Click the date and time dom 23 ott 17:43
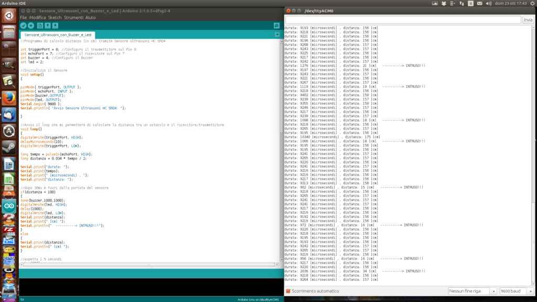 (x=511, y=4)
